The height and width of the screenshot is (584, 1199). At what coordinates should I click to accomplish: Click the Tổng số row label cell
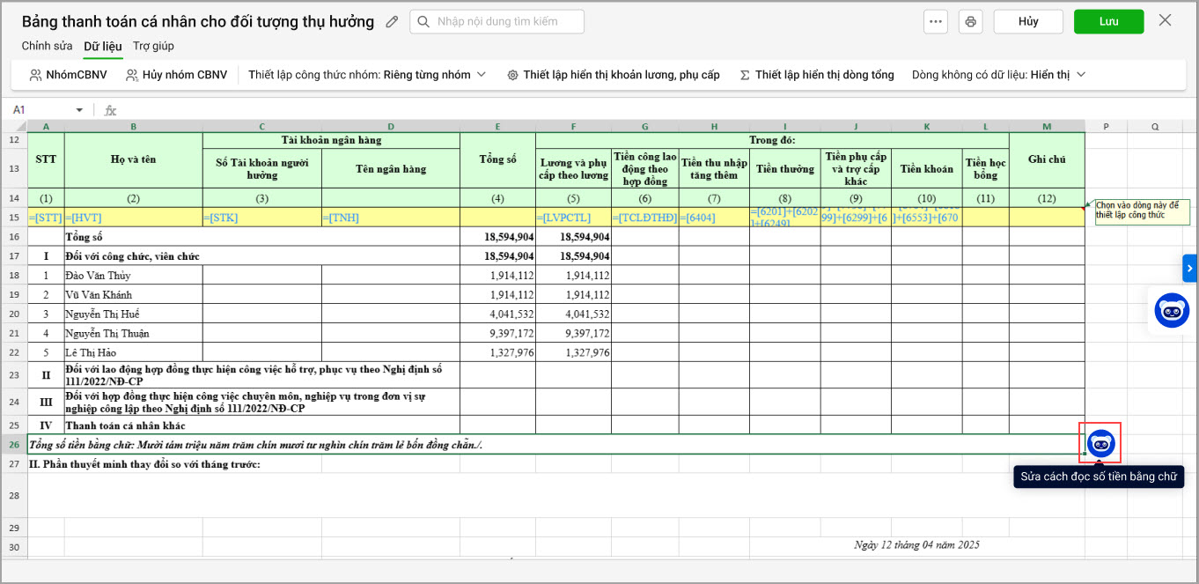262,237
